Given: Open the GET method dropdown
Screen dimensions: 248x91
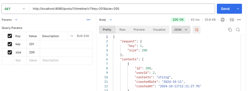Looking at the screenshot, I should (15, 9).
